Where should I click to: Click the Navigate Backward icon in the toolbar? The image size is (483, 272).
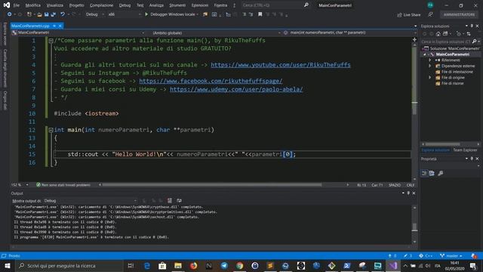[10, 14]
